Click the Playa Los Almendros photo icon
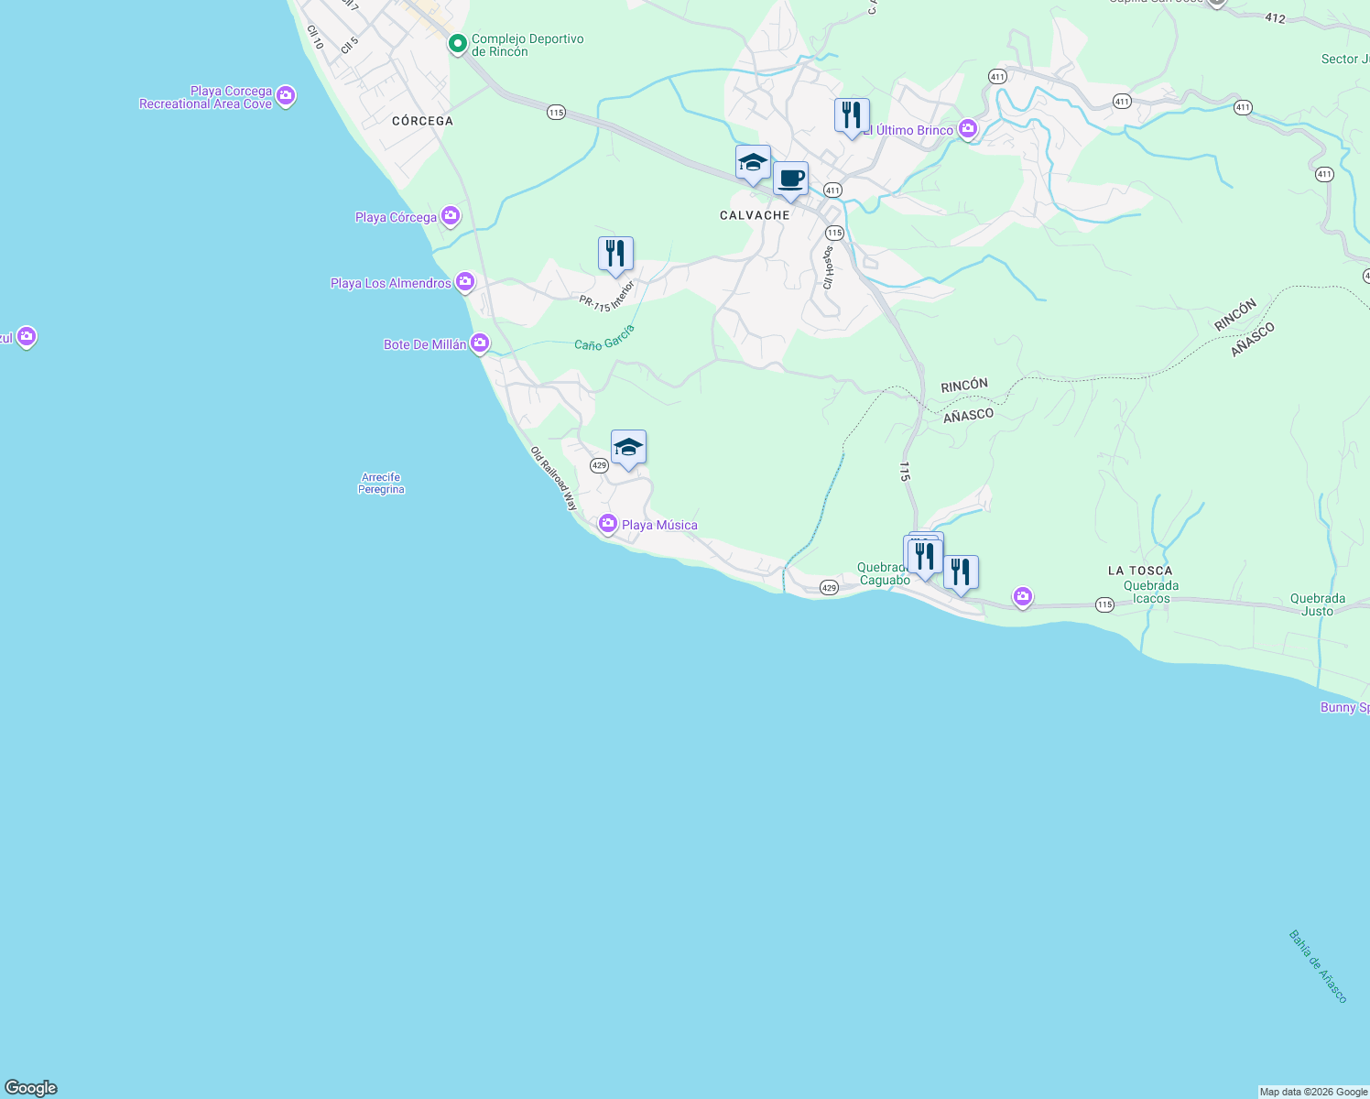Image resolution: width=1370 pixels, height=1099 pixels. pyautogui.click(x=464, y=282)
